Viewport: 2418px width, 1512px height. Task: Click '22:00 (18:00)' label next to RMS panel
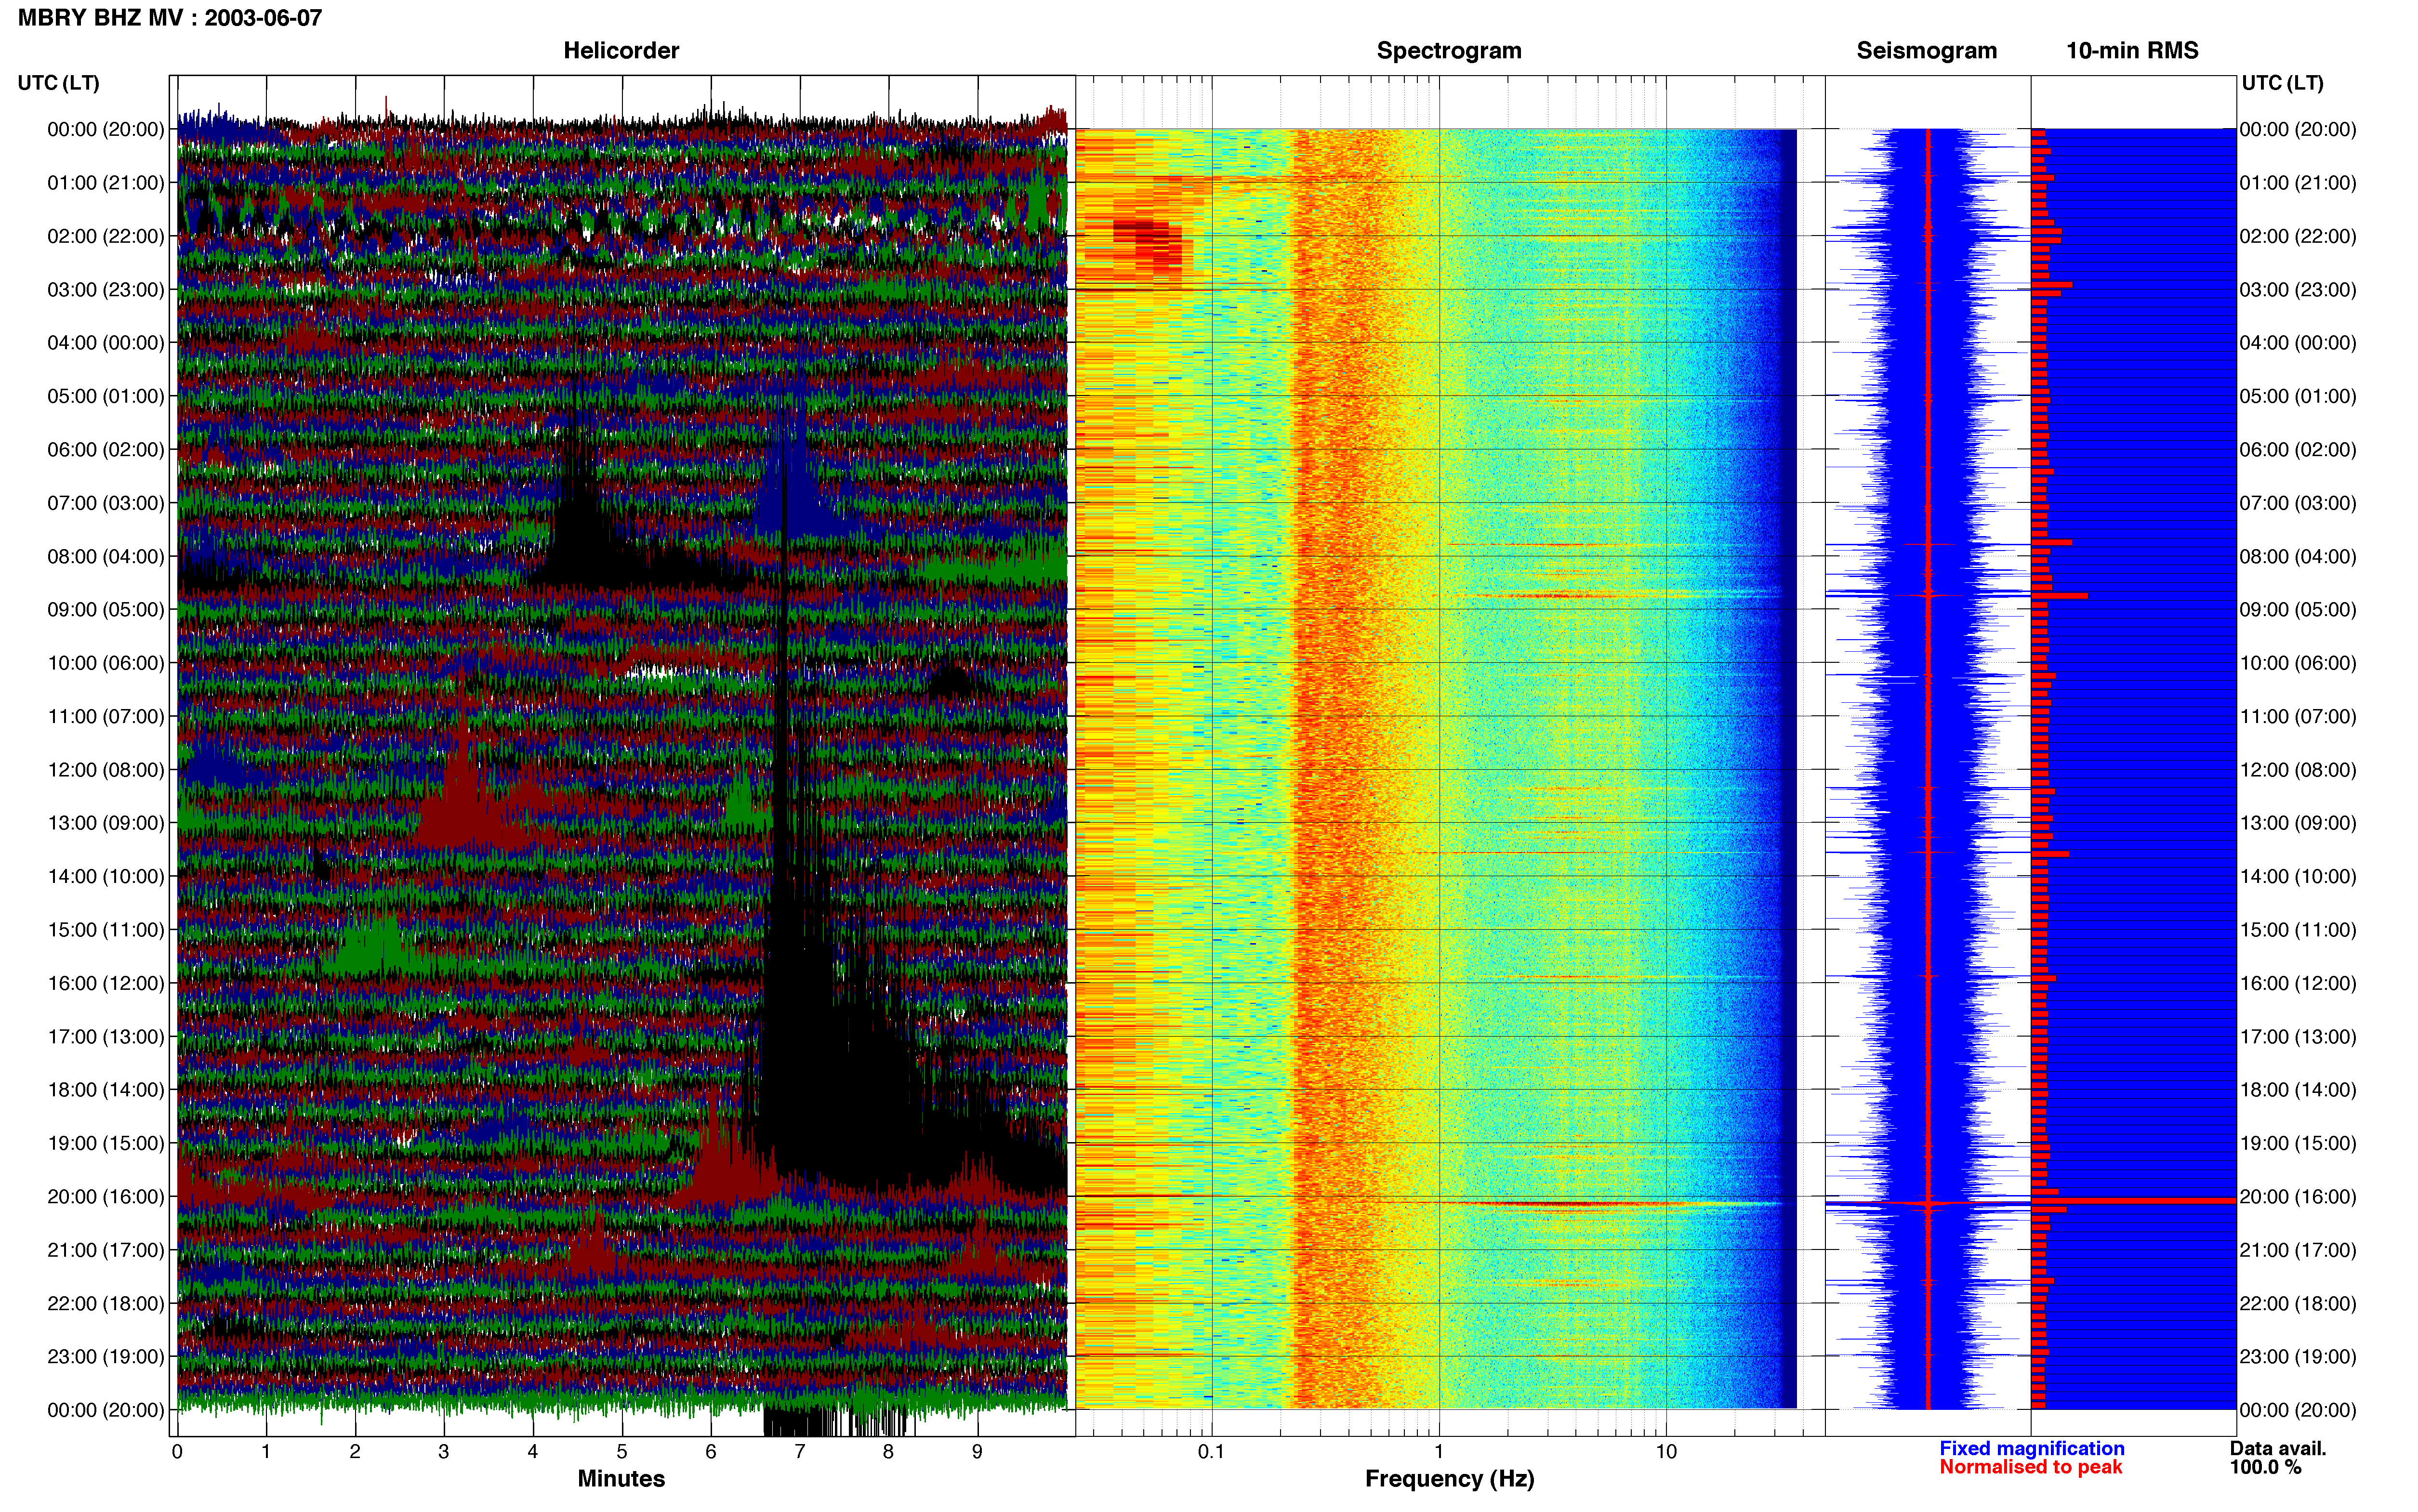(x=2298, y=1304)
